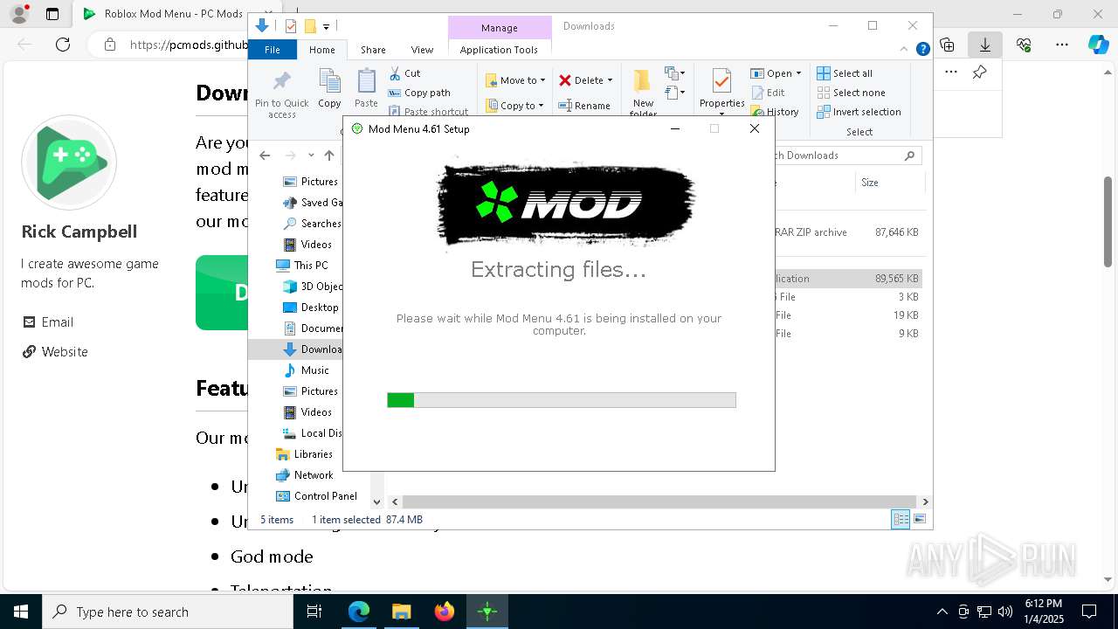Select Desktop in the navigation tree
This screenshot has height=629, width=1118.
(x=311, y=307)
